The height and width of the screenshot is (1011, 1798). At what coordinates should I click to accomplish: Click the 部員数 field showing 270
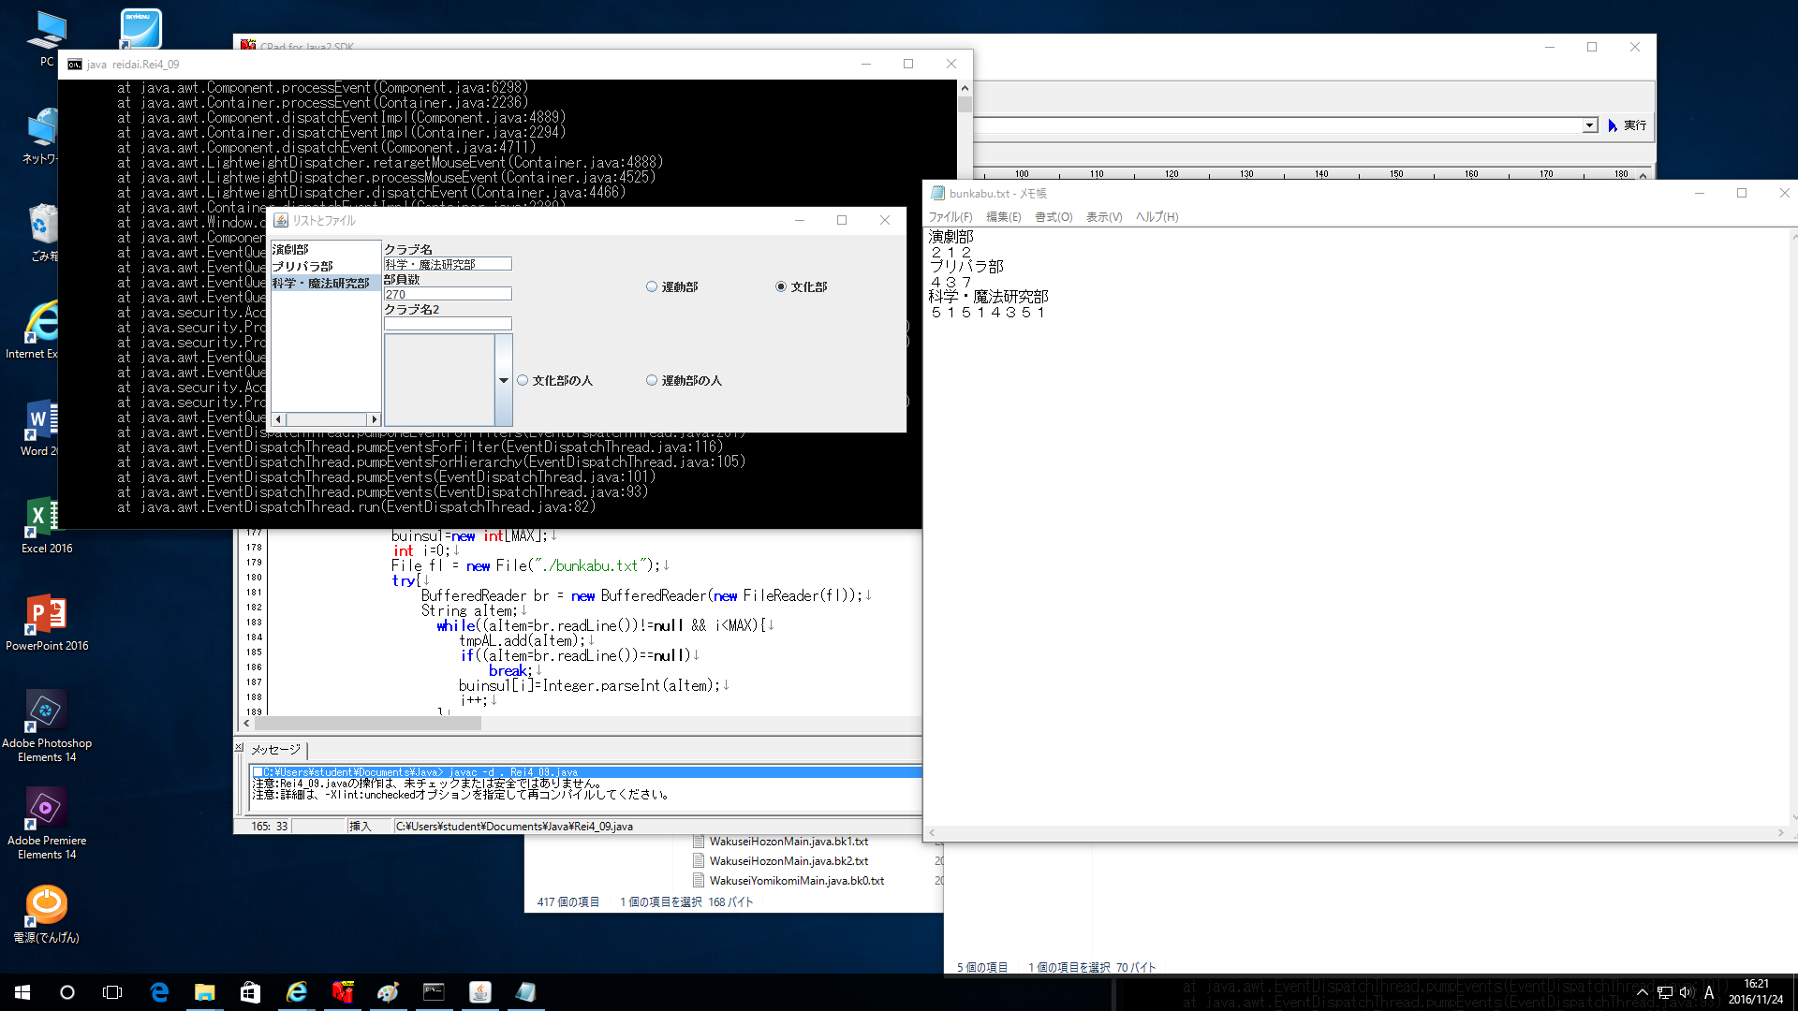pyautogui.click(x=448, y=295)
